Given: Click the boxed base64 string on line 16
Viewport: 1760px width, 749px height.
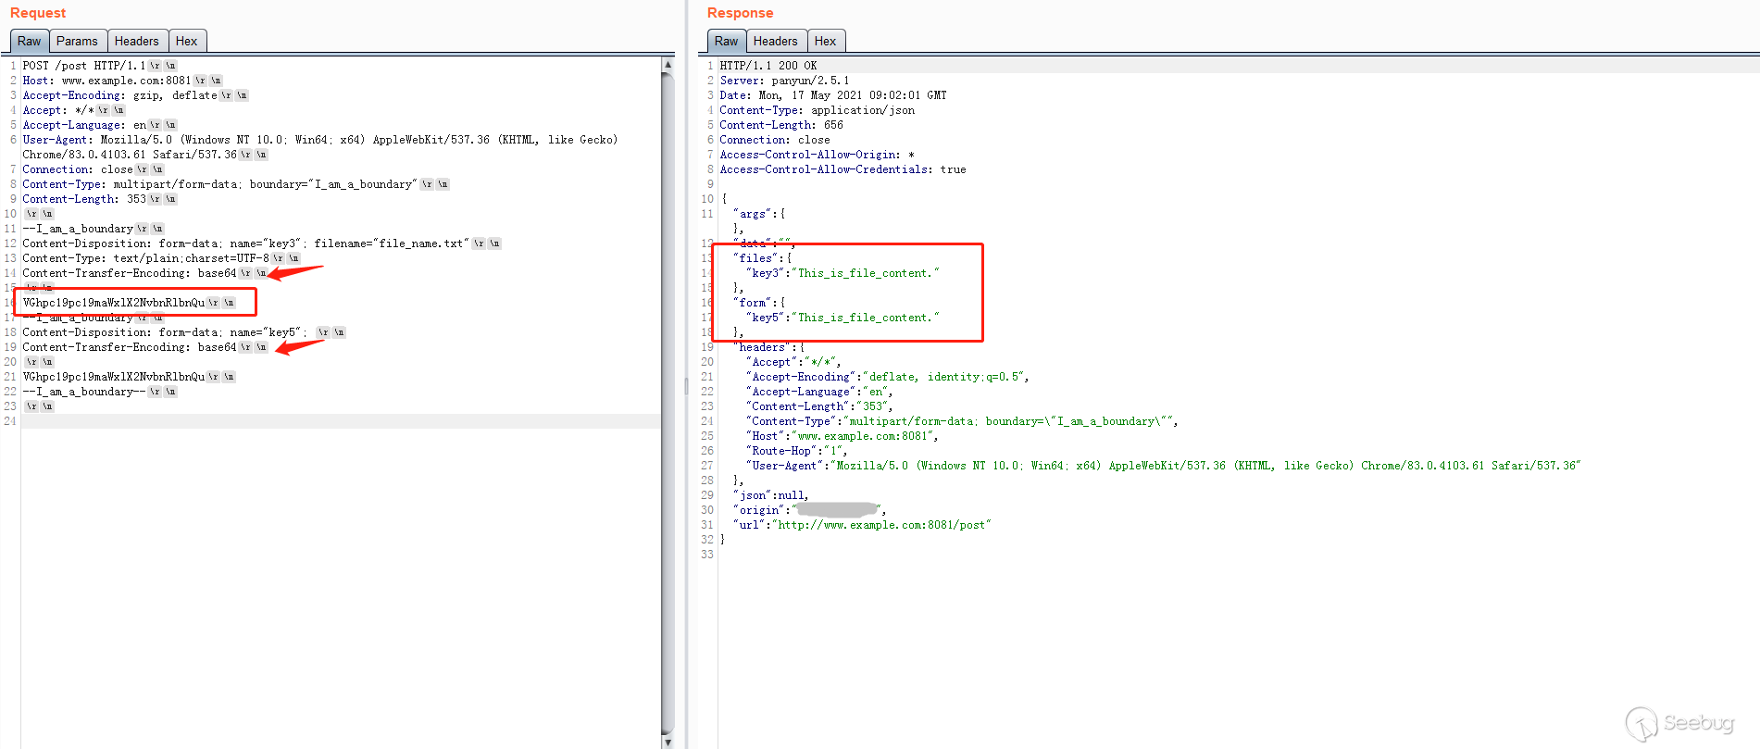Looking at the screenshot, I should pyautogui.click(x=114, y=303).
